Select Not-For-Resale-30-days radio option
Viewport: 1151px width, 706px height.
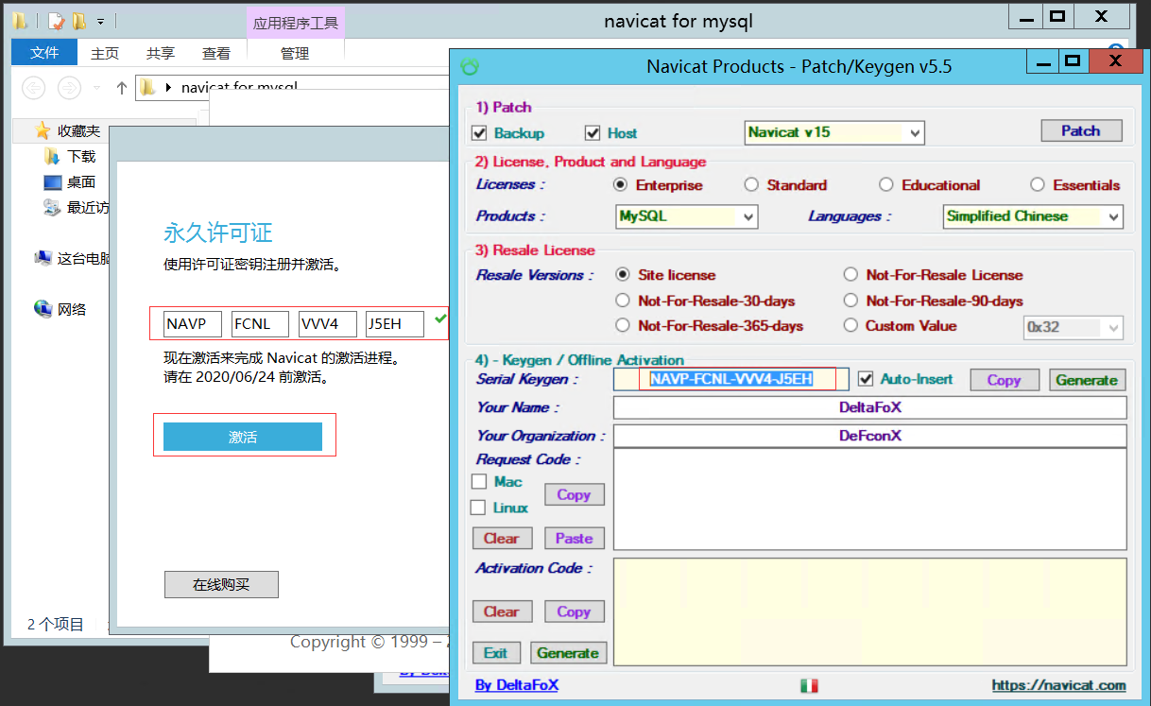coord(623,301)
